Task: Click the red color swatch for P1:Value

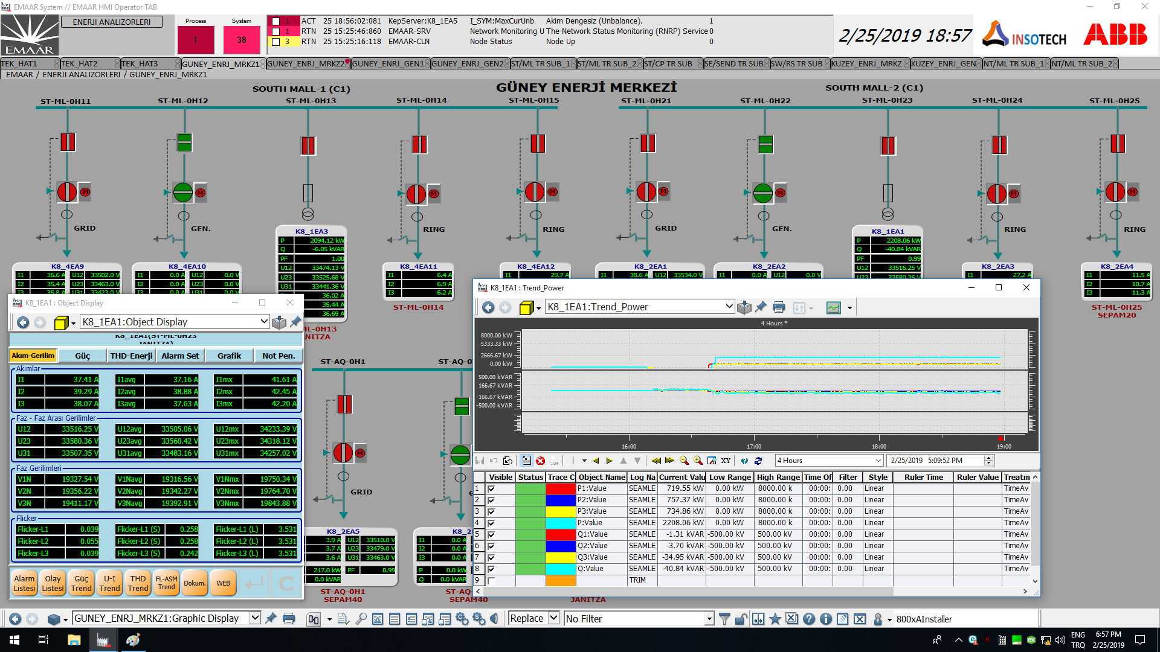Action: click(560, 489)
